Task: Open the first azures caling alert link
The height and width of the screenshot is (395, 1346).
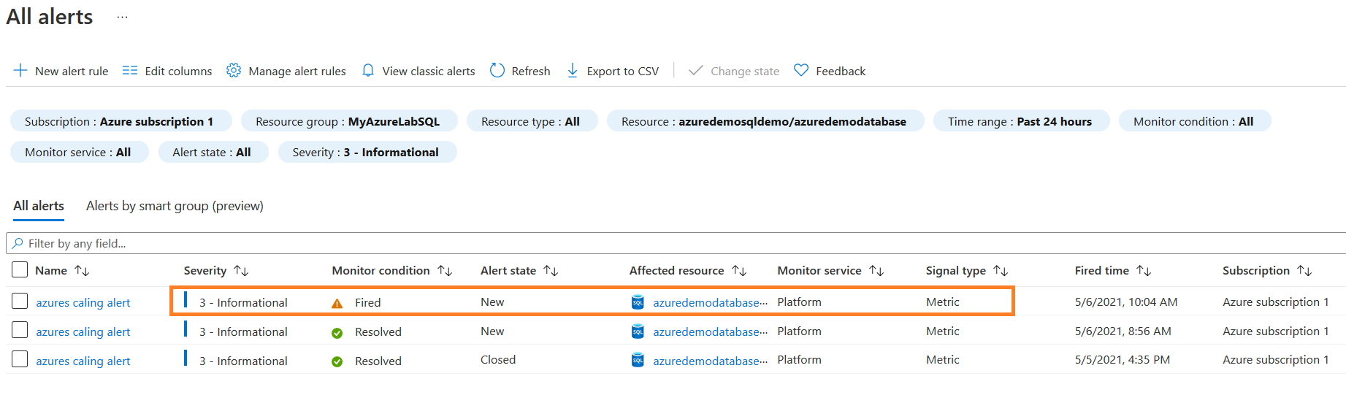Action: tap(83, 302)
